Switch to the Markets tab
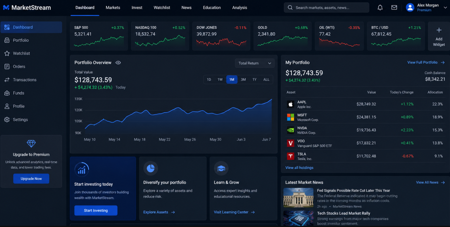 pos(113,8)
